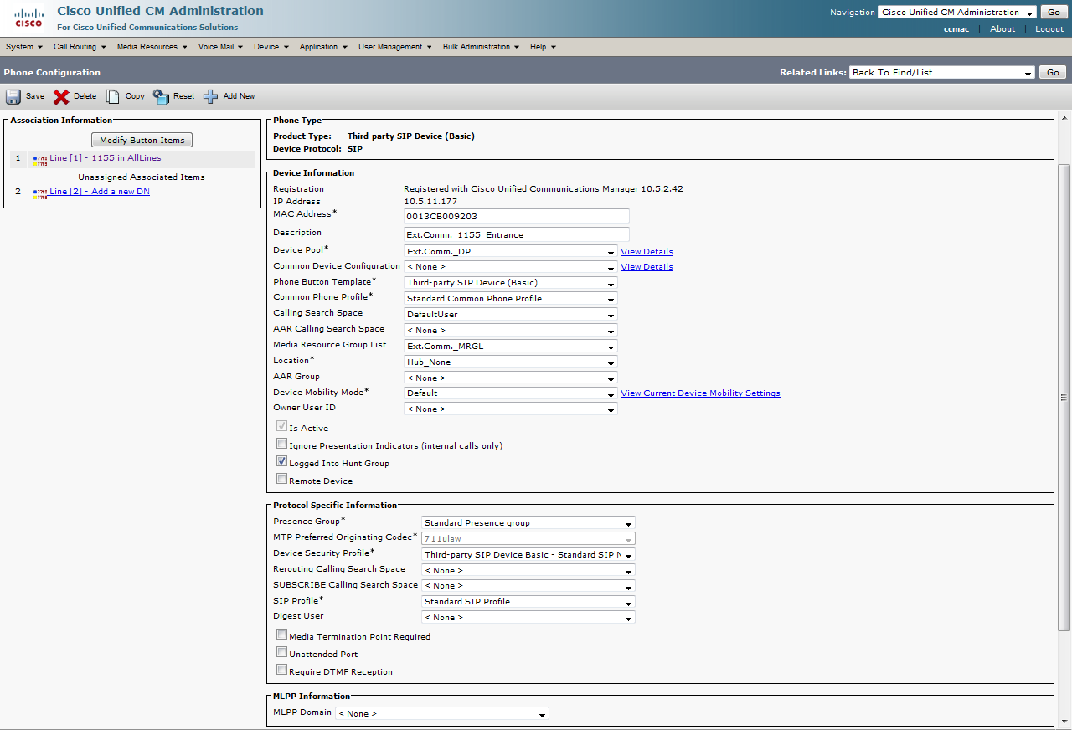Screen dimensions: 1072x730
Task: Click the Cisco logo in header
Action: (28, 18)
